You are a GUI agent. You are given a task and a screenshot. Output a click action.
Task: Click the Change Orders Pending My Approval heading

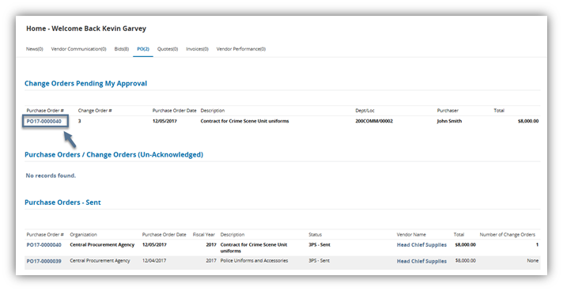[x=86, y=83]
